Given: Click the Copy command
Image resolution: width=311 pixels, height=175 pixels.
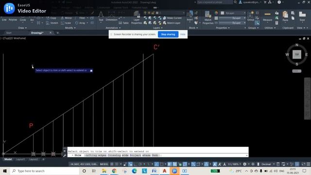Looking at the screenshot, I should tap(52, 18).
